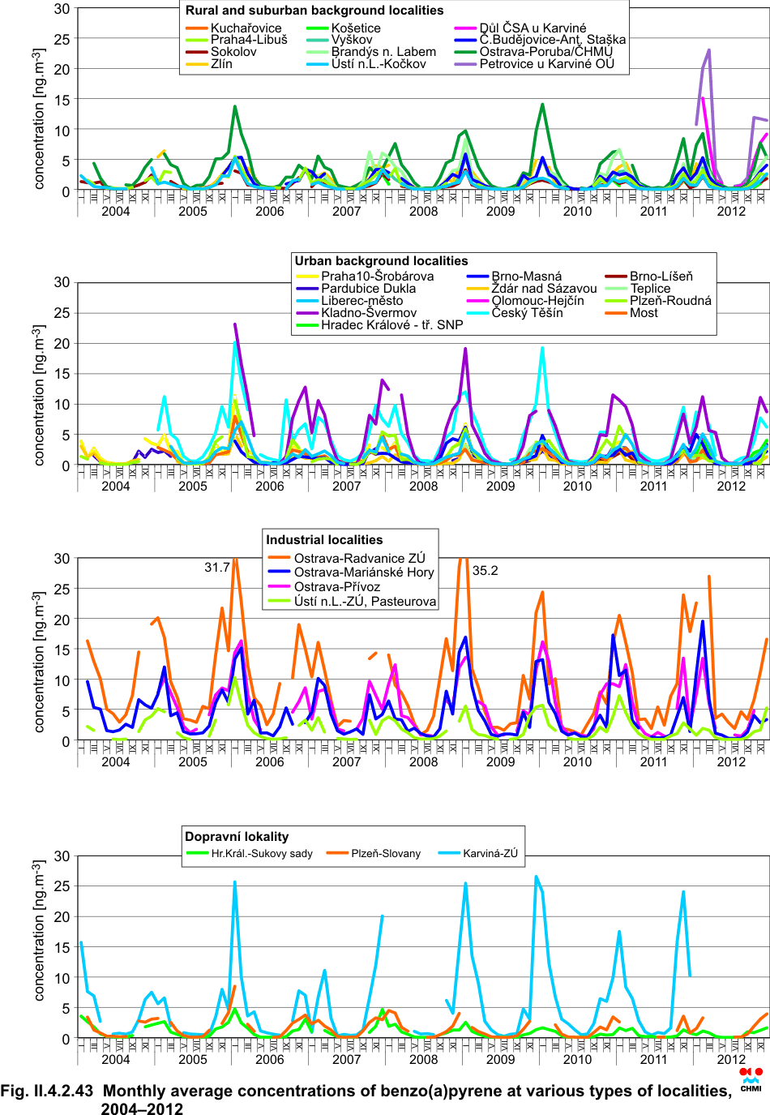Click the 'Urban background localities' legend title
Viewport: 770px width, 1115px height.
[x=381, y=261]
